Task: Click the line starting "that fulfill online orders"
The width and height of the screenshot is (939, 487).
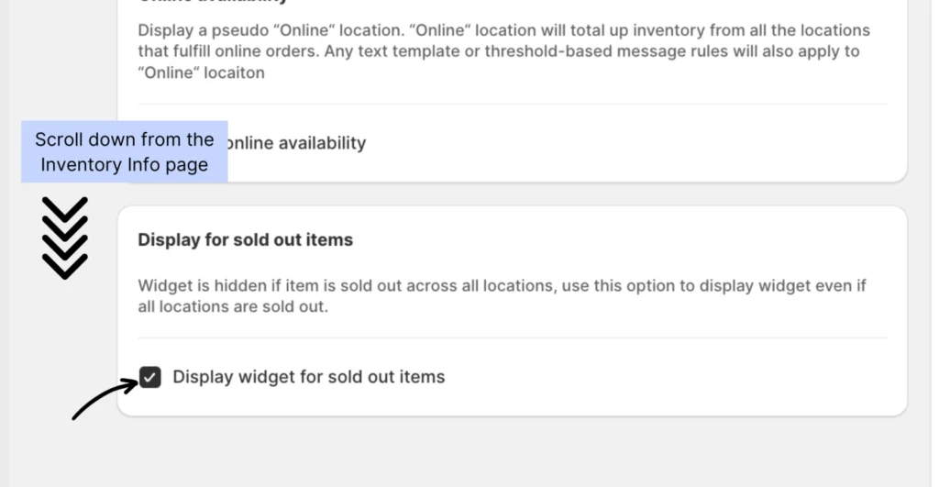Action: coord(499,51)
